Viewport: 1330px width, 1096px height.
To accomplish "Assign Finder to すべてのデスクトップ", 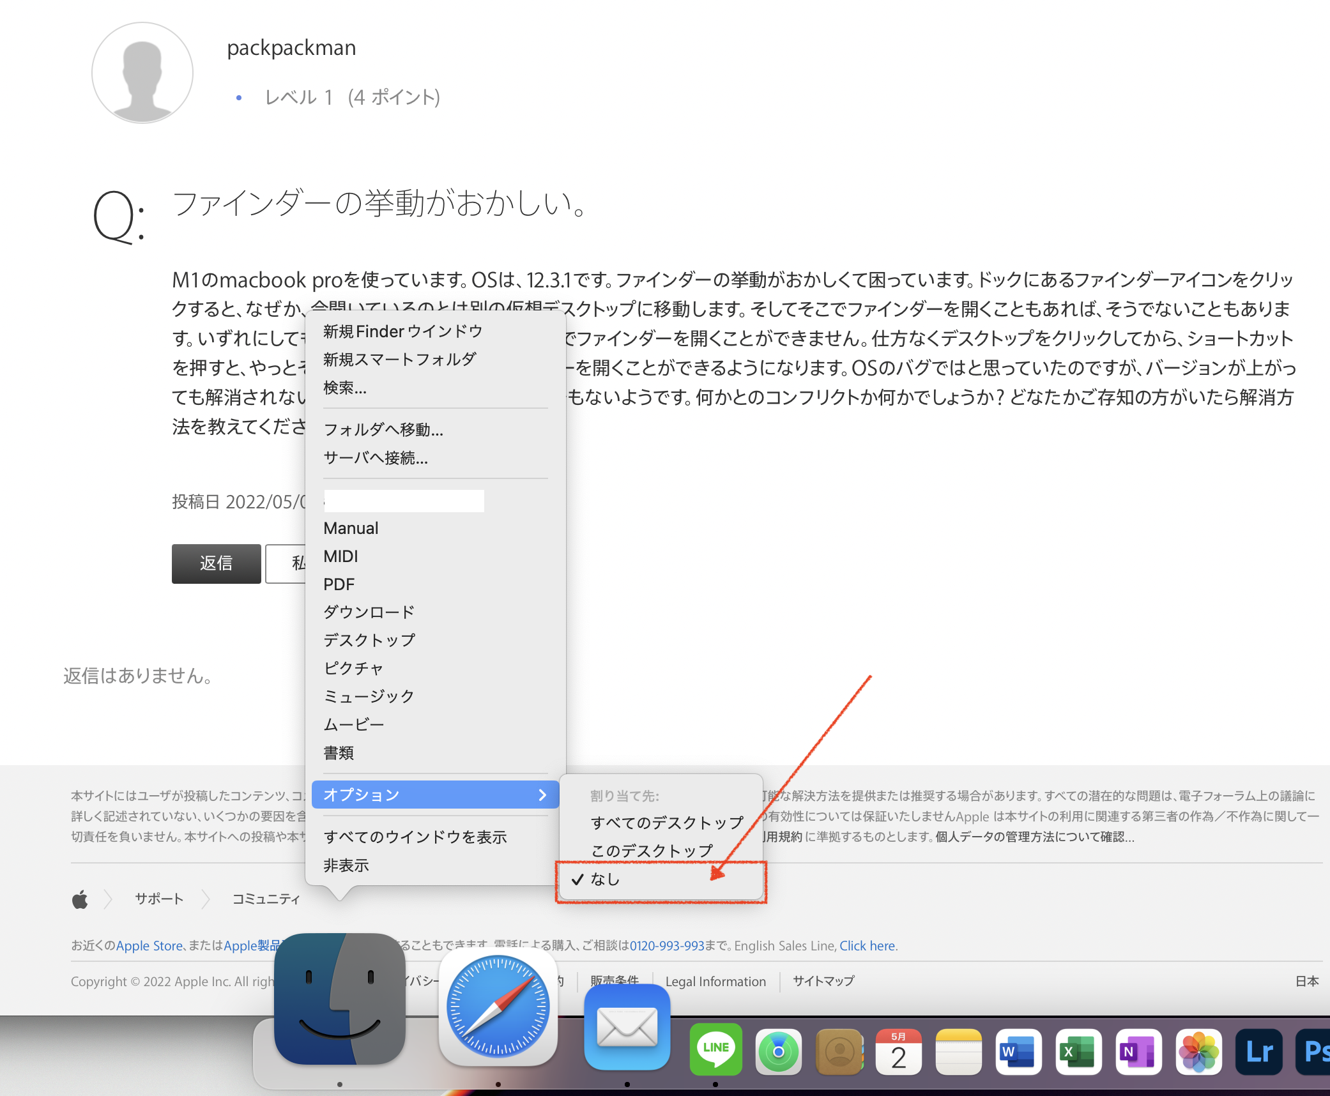I will pos(667,823).
